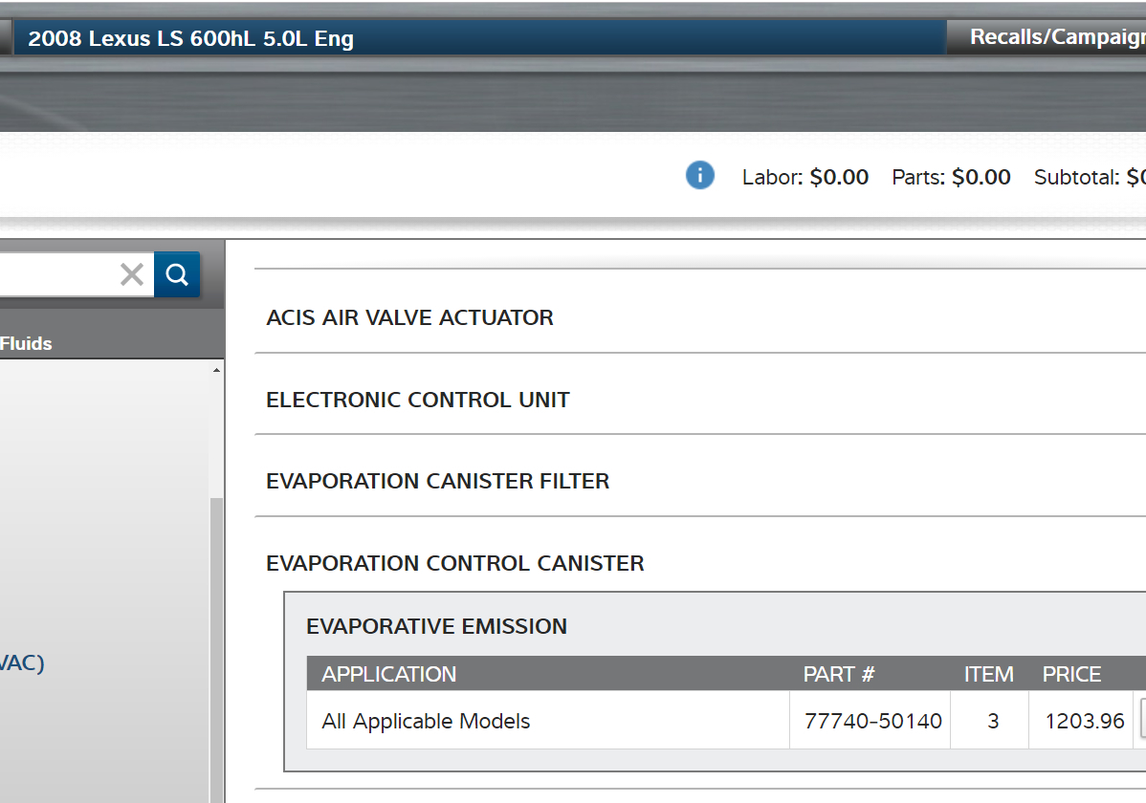Click the APPLICATION column header
Screen dimensions: 1146x803
(x=388, y=674)
